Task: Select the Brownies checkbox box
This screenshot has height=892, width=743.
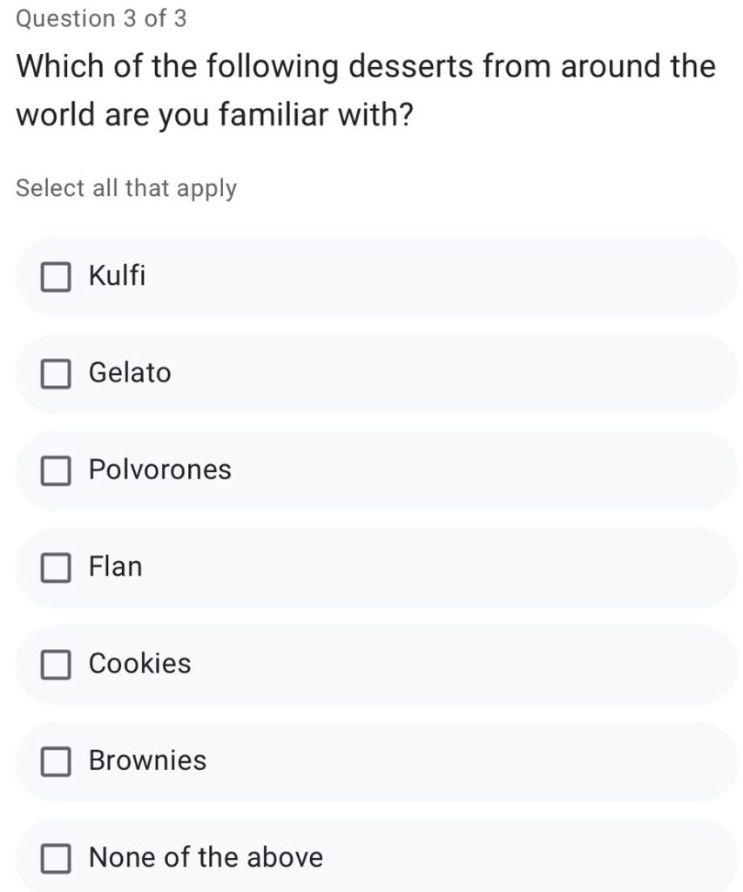Action: (x=56, y=761)
